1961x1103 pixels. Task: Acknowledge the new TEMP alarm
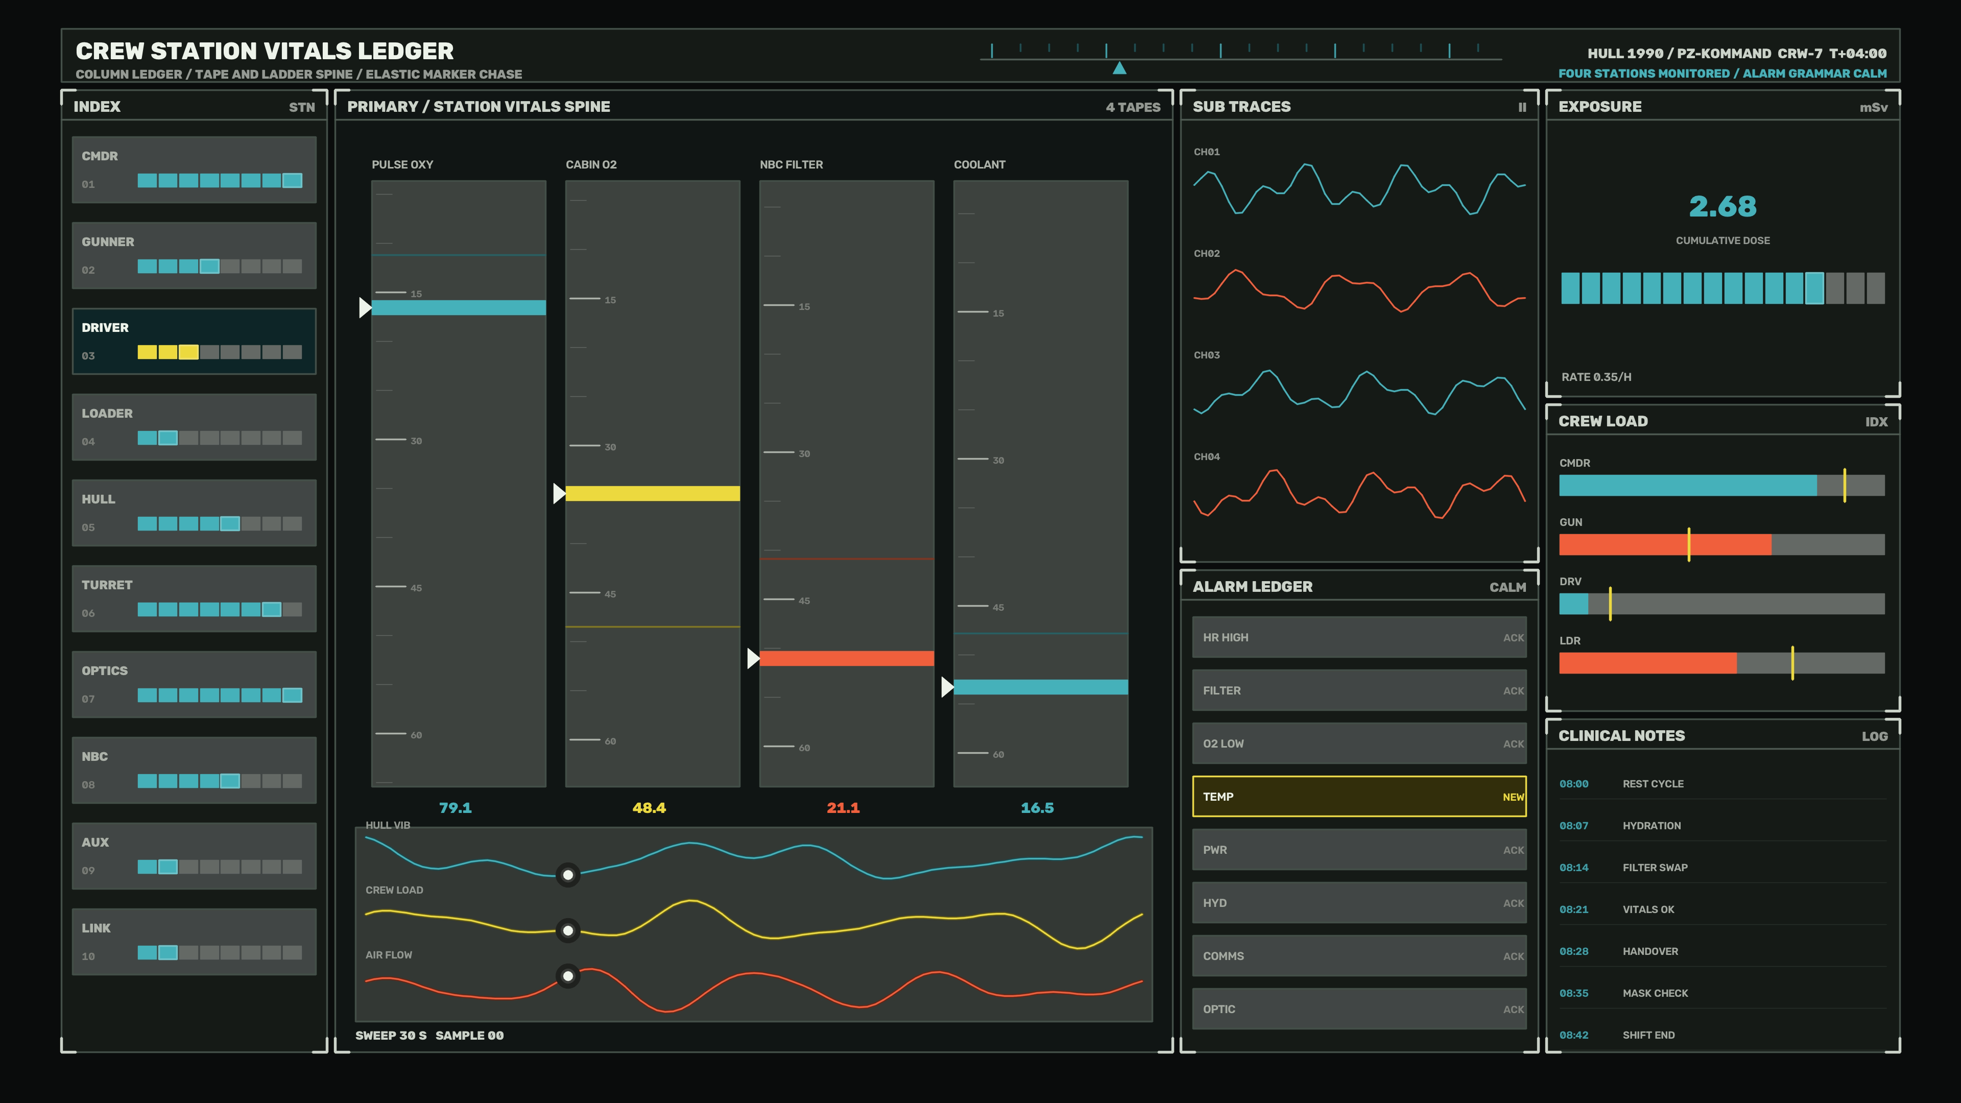tap(1513, 797)
